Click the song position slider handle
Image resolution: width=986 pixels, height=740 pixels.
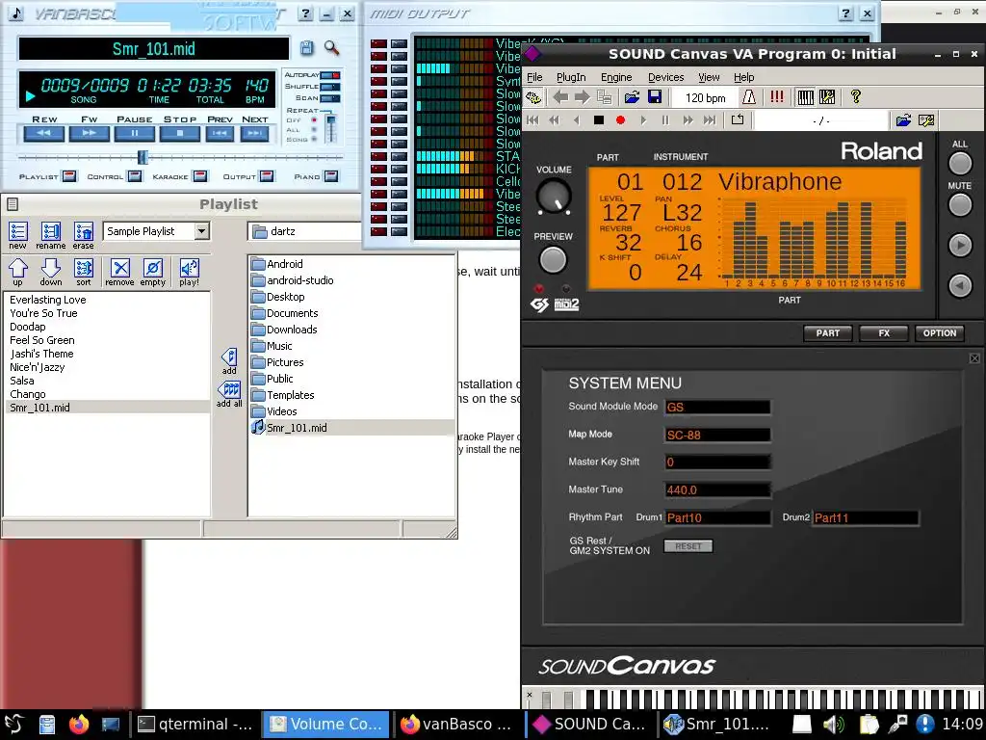tap(143, 157)
